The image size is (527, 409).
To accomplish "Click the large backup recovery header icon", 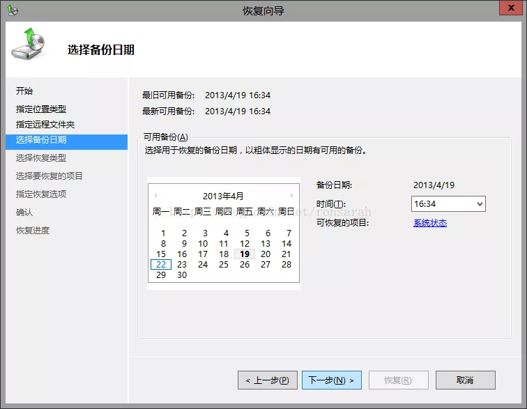I will pos(30,46).
